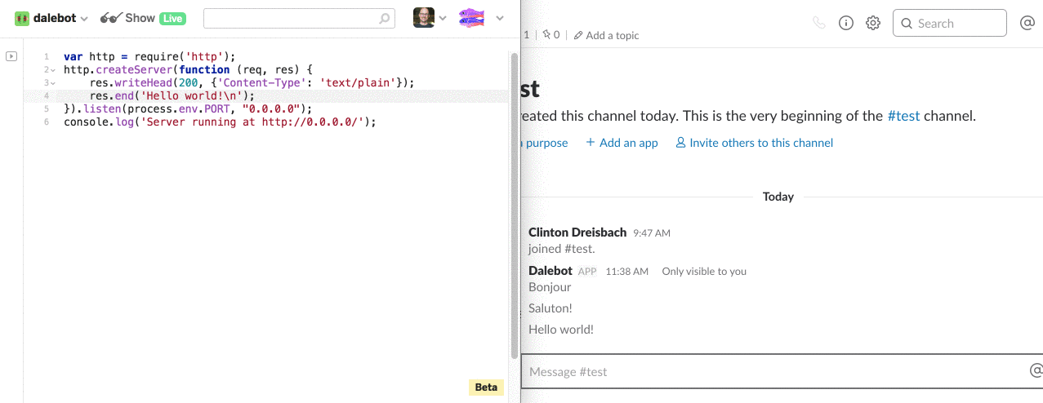Image resolution: width=1043 pixels, height=403 pixels.
Task: Open the dalebot project dropdown
Action: (51, 18)
